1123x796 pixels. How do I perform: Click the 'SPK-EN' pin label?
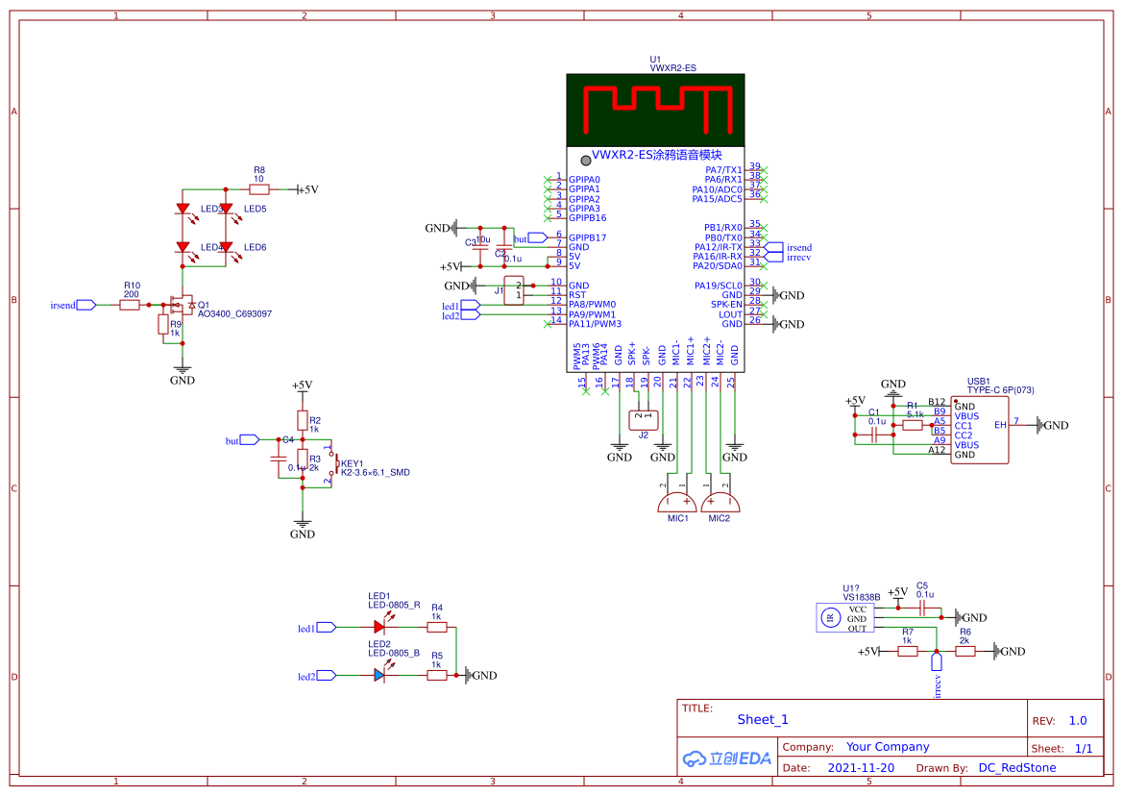(x=726, y=305)
